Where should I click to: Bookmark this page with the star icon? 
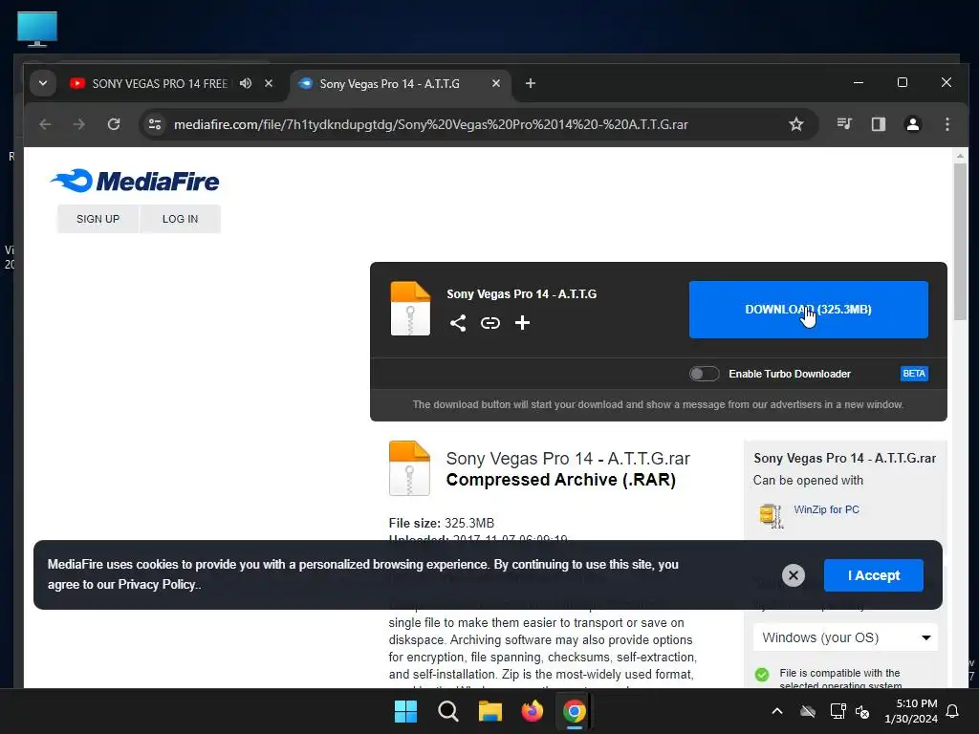pyautogui.click(x=796, y=124)
